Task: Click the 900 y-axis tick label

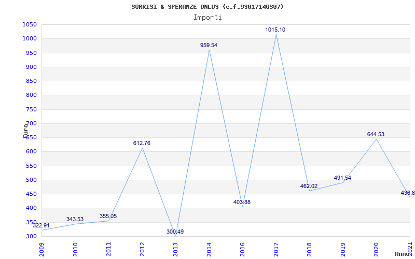Action: 31,67
